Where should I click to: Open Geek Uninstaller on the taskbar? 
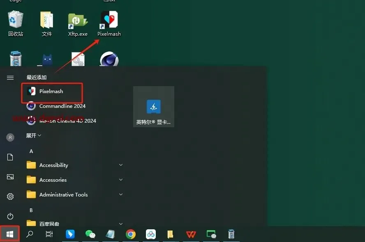[231, 234]
